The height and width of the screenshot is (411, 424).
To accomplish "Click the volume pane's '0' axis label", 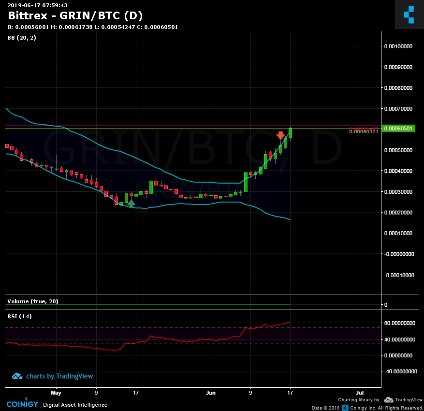I will click(386, 305).
